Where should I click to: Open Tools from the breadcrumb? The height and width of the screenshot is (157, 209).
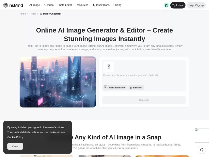(x=33, y=14)
